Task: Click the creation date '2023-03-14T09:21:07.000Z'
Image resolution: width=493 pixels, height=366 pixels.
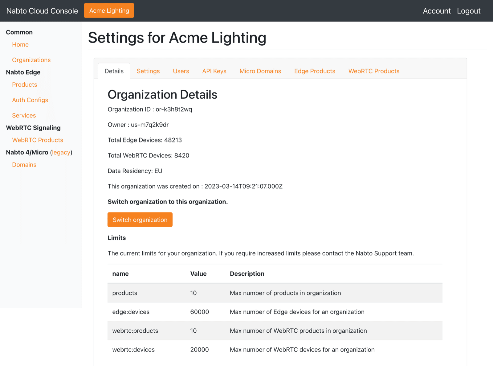Action: point(243,186)
